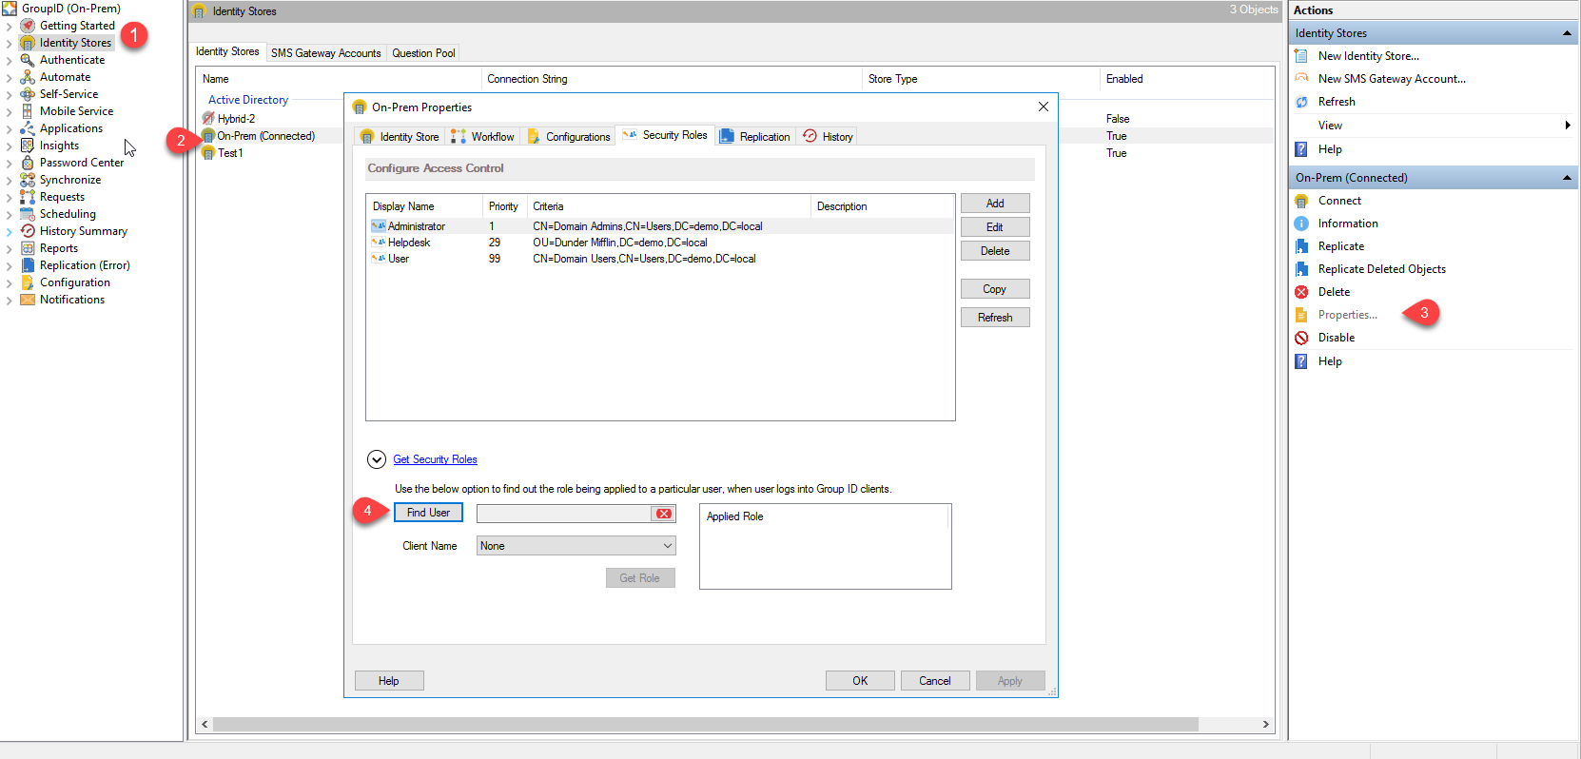
Task: Click the Find User button
Action: coord(428,513)
